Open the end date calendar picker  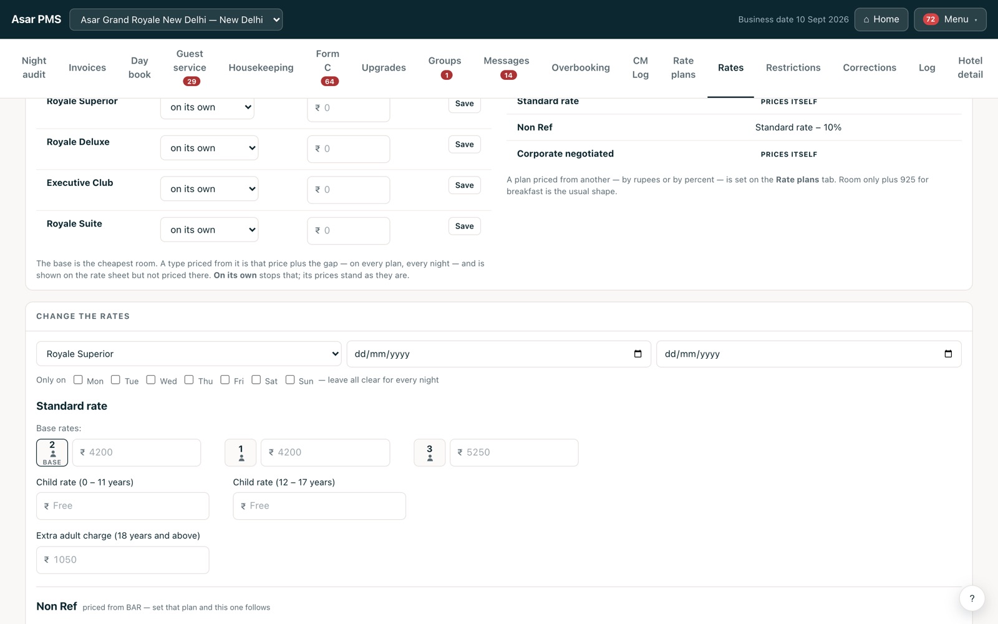pos(948,354)
